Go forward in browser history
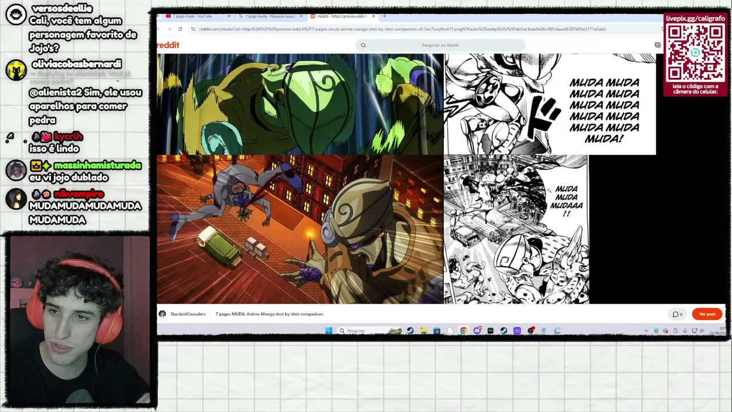 click(x=169, y=29)
